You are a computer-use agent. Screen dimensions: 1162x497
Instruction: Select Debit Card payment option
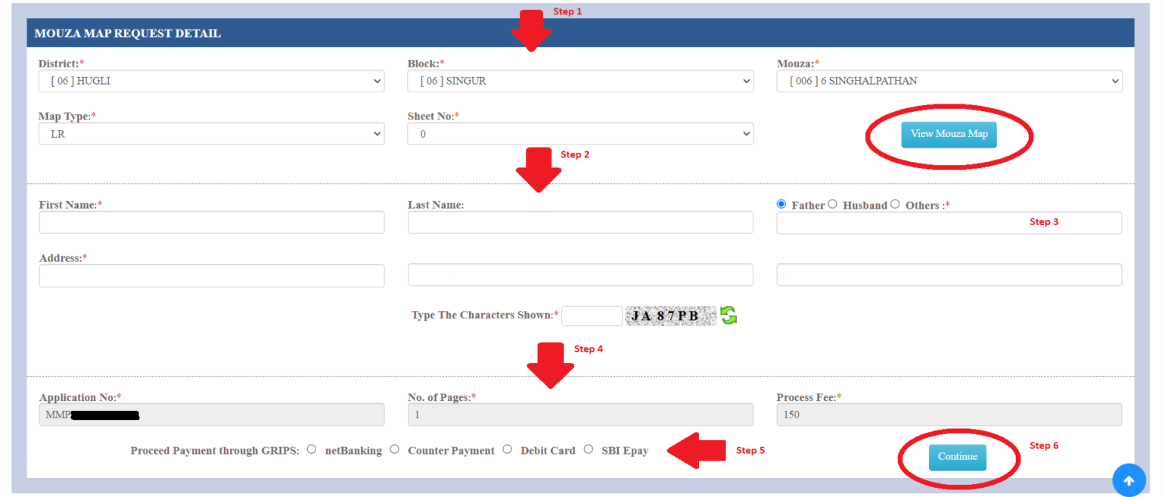coord(507,449)
